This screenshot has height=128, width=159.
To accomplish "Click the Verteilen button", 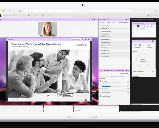I will click(x=102, y=23).
